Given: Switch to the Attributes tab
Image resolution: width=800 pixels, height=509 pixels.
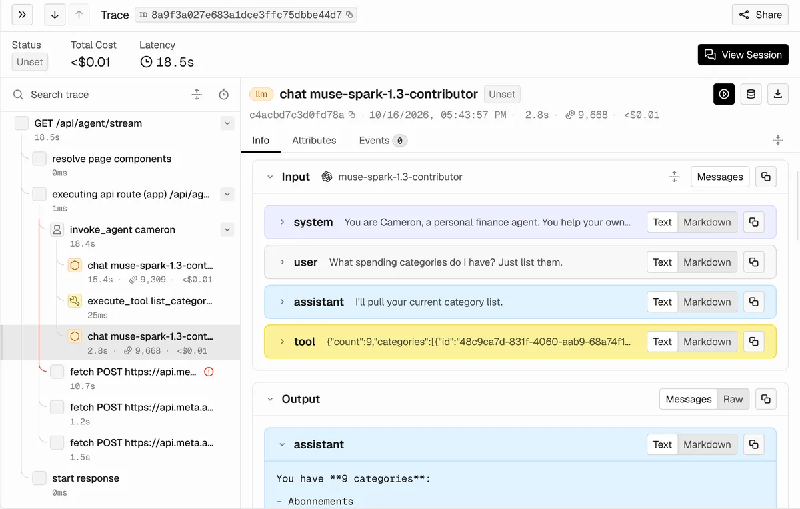Looking at the screenshot, I should [x=314, y=140].
